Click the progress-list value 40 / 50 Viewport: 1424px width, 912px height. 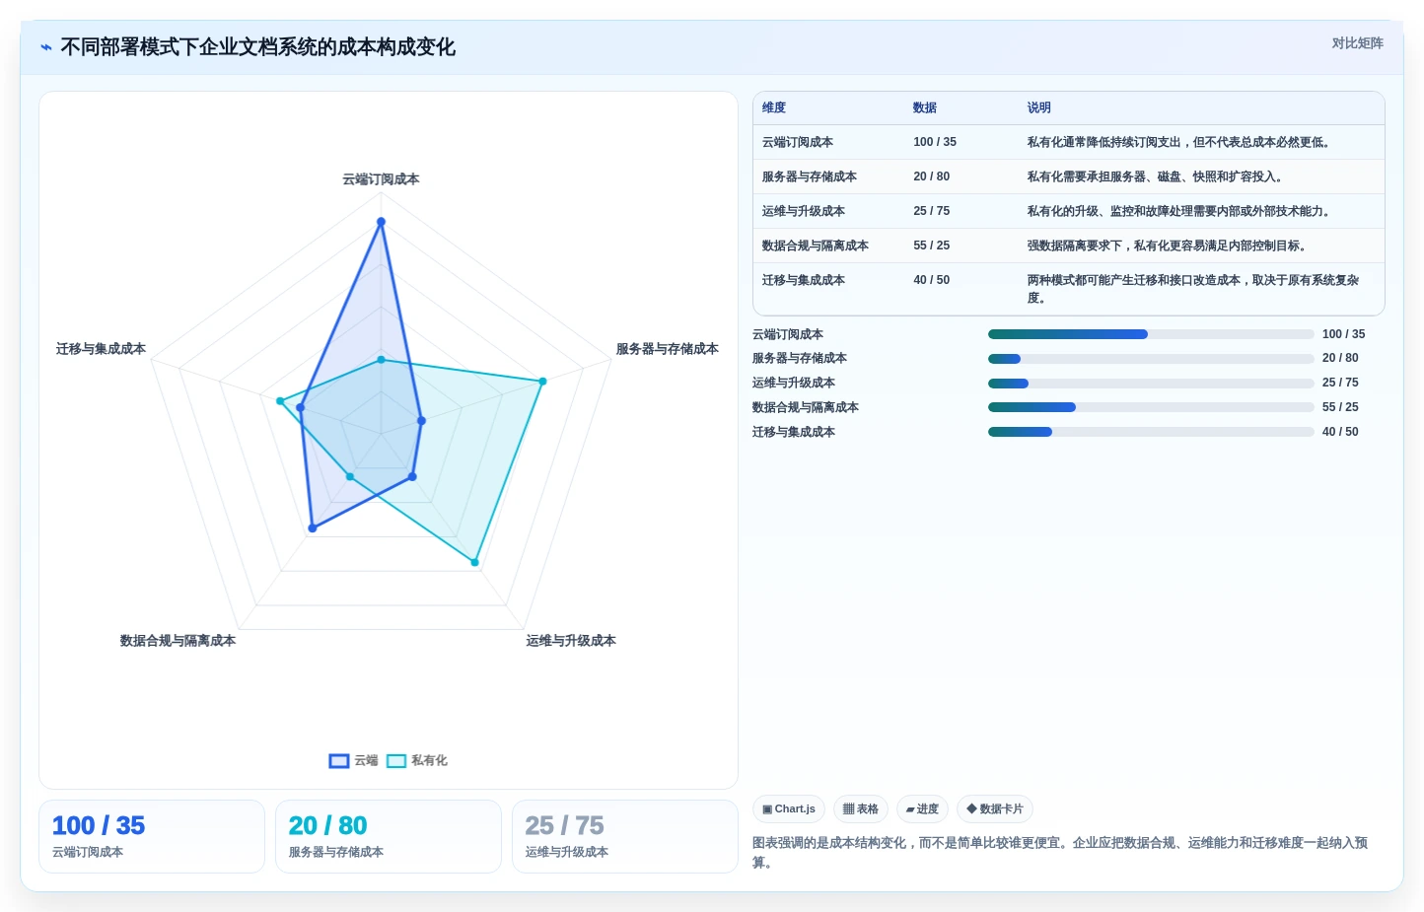click(x=1340, y=432)
